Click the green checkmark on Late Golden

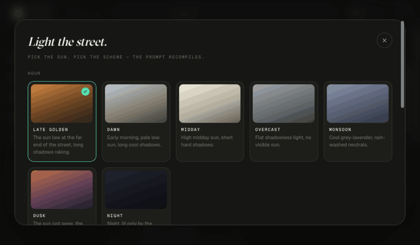85,92
